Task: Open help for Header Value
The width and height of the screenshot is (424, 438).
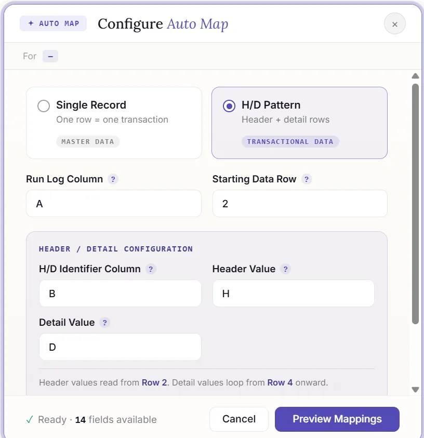Action: 285,269
